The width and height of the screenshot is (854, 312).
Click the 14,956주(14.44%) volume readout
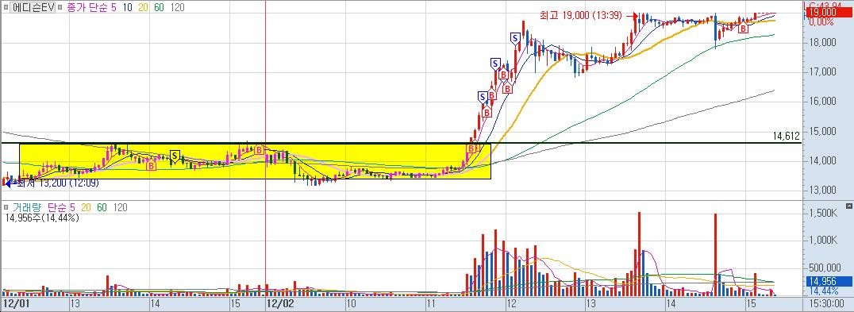click(43, 218)
